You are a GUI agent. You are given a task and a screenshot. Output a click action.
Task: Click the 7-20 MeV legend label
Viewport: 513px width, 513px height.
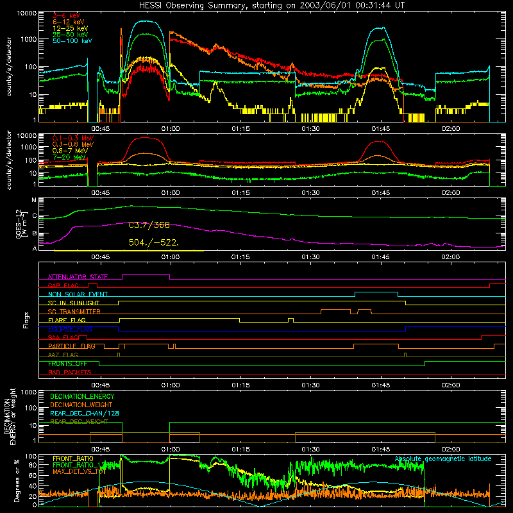coord(69,157)
